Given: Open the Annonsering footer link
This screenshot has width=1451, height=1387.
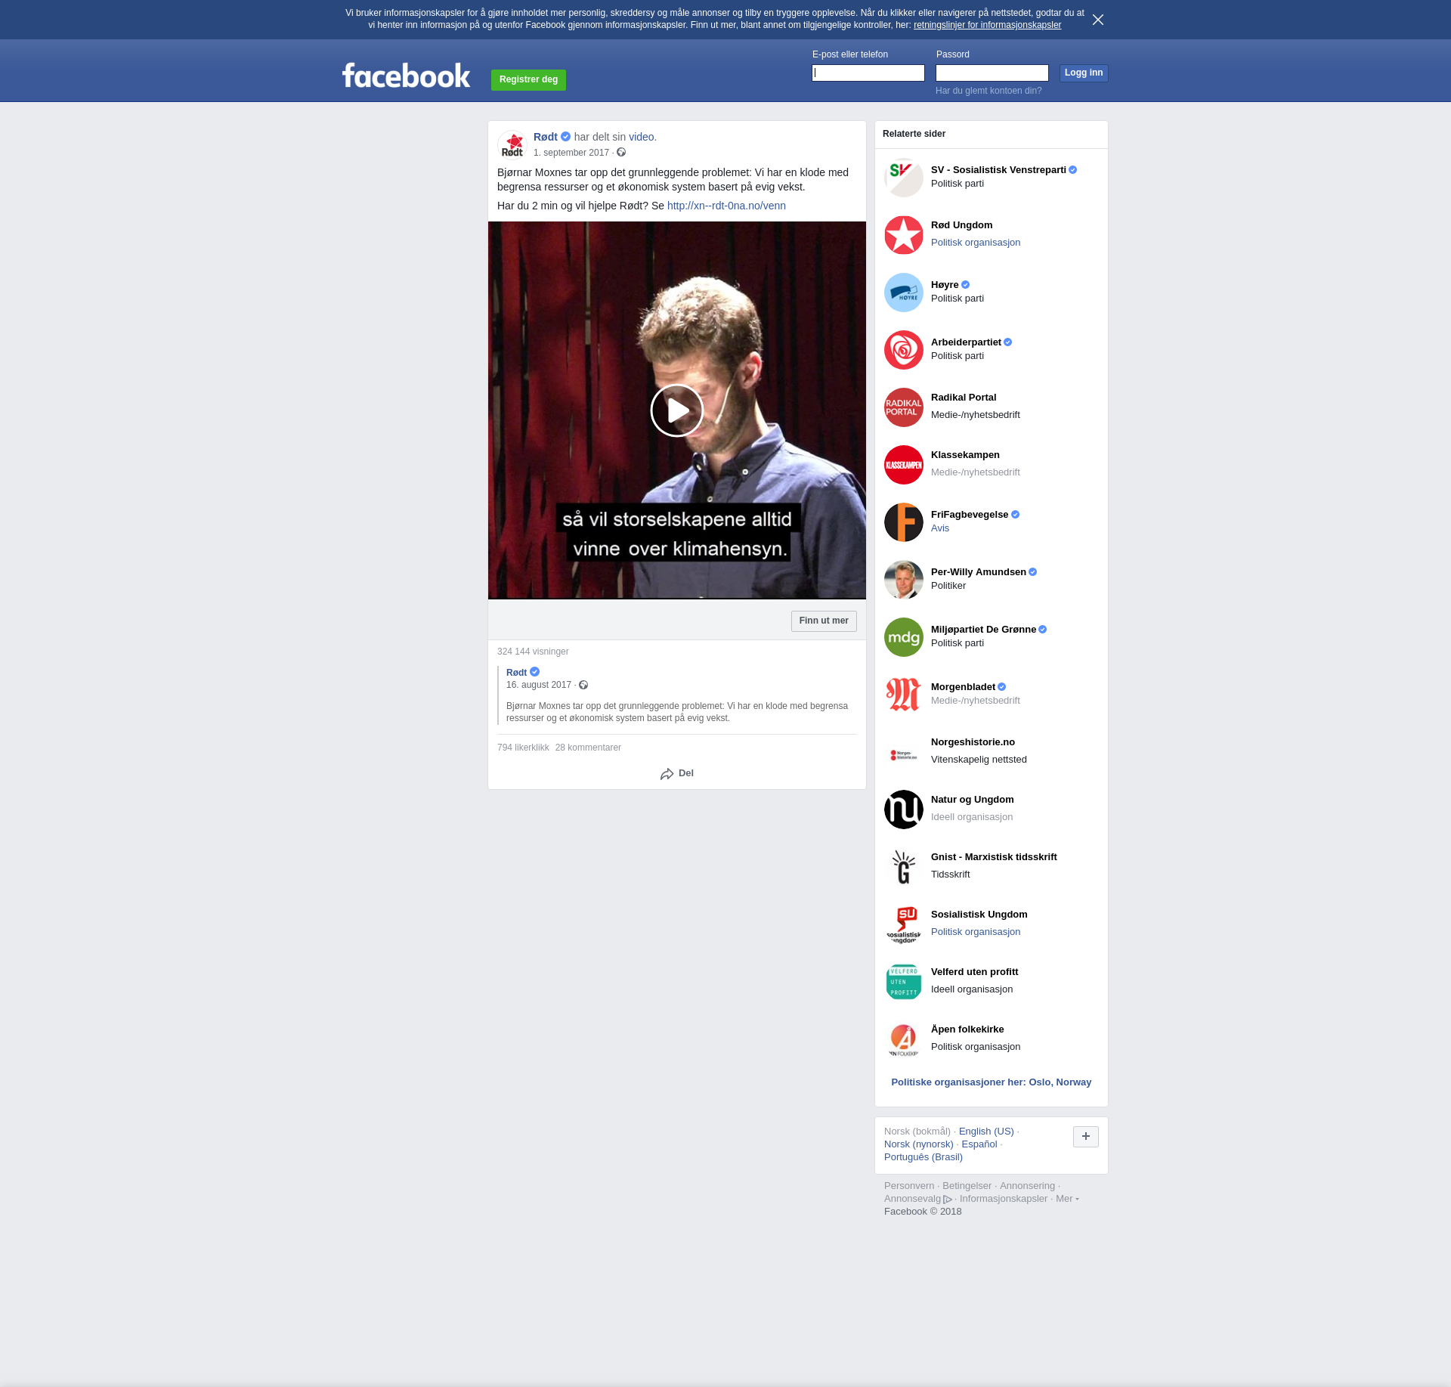Looking at the screenshot, I should pyautogui.click(x=1027, y=1186).
